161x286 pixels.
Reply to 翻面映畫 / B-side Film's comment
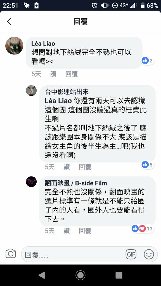pyautogui.click(x=85, y=231)
